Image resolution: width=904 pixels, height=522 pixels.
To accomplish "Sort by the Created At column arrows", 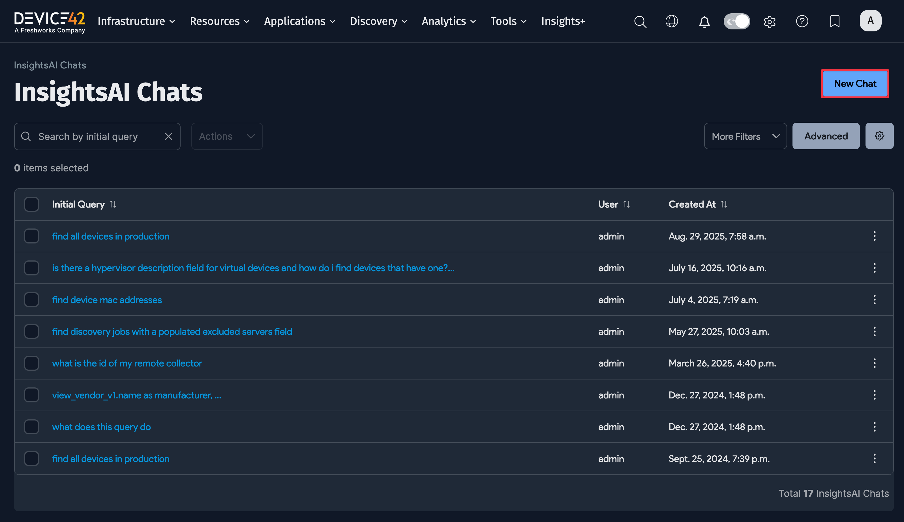I will pyautogui.click(x=724, y=204).
